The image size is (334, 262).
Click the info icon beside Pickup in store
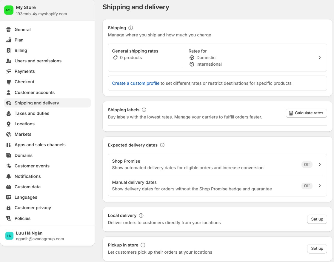click(143, 245)
